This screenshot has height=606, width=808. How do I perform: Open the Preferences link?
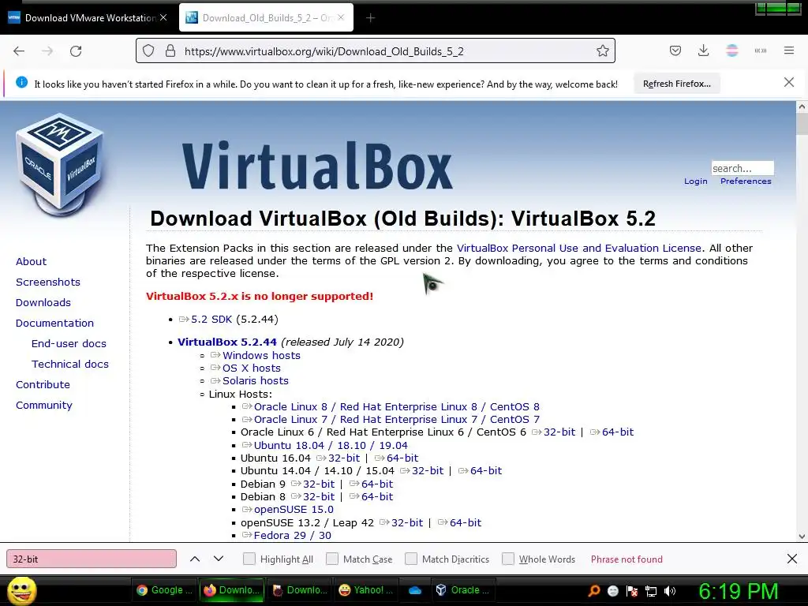coord(746,181)
